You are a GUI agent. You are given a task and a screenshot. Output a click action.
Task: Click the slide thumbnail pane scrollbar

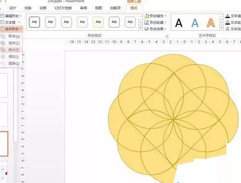(x=16, y=105)
